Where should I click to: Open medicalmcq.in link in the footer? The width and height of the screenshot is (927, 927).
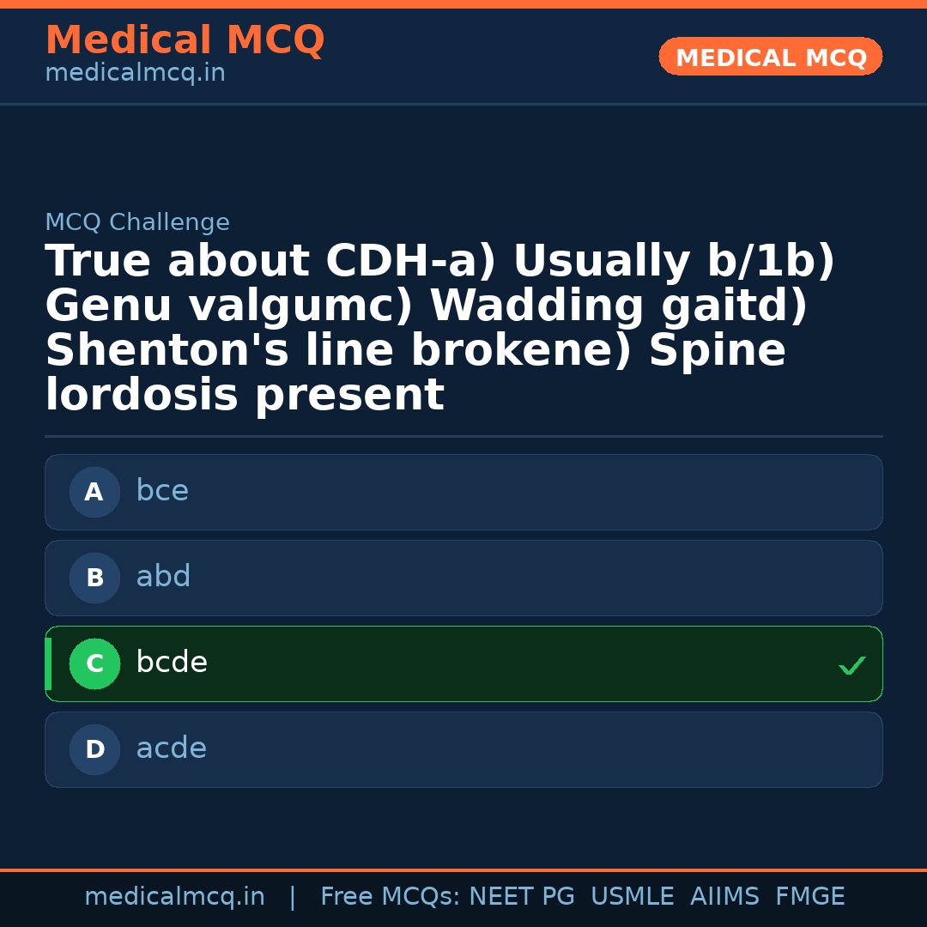click(x=174, y=897)
